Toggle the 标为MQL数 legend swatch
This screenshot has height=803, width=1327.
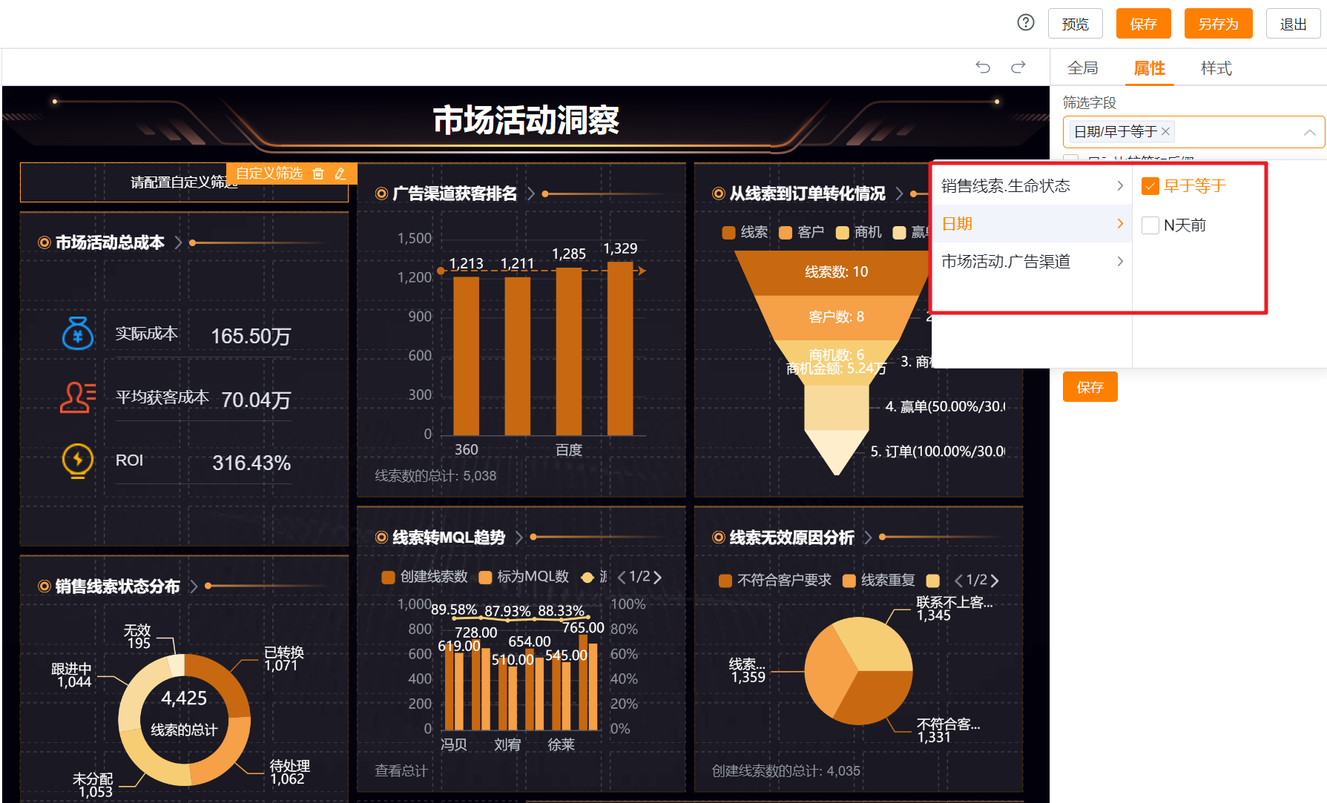485,577
